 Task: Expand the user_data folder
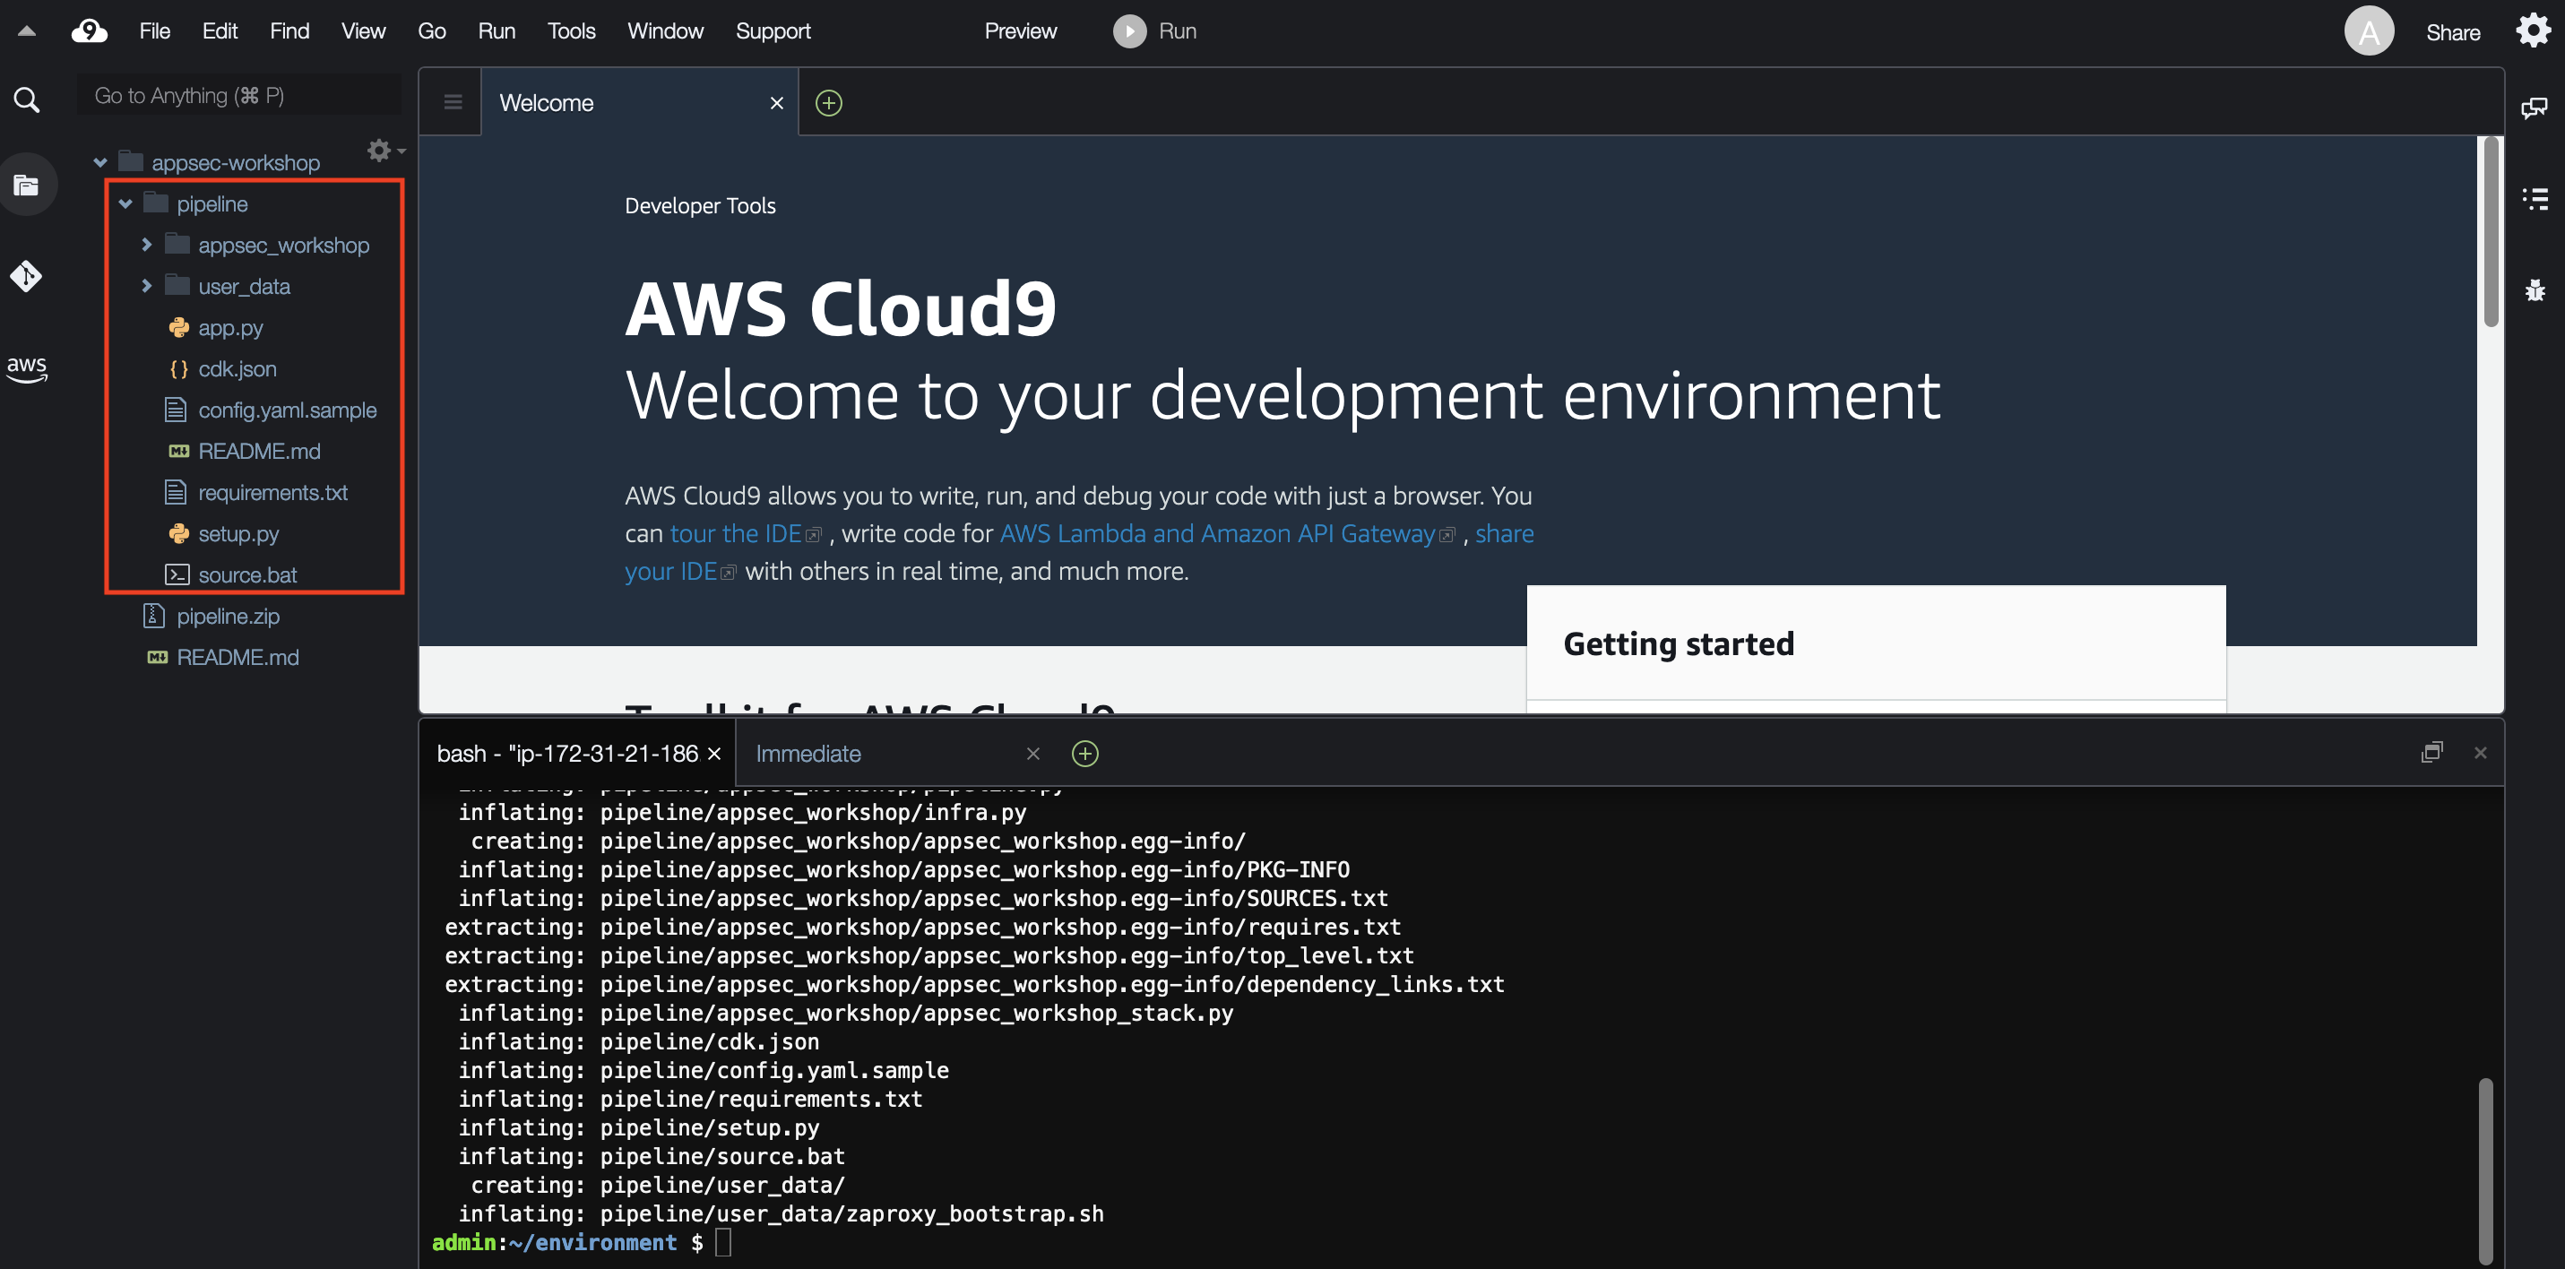[x=146, y=286]
